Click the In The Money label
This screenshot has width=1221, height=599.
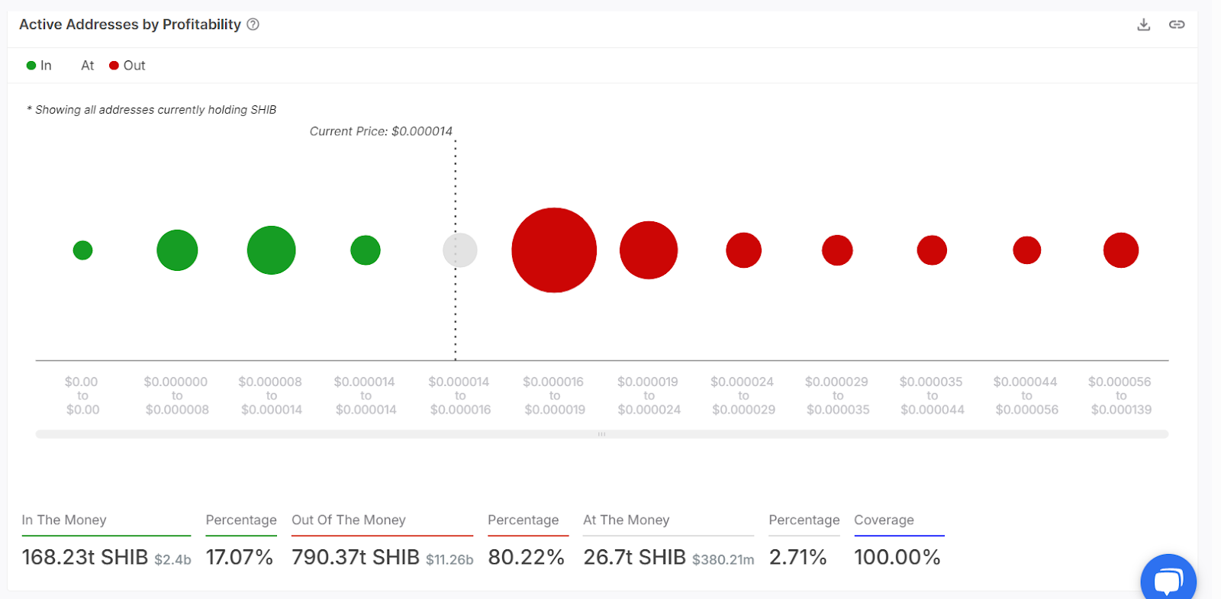coord(64,520)
